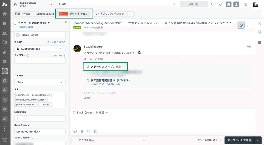Viewport: 264px width, 145px height.
Task: Click the オープンとして送信 submit button
Action: 240,140
